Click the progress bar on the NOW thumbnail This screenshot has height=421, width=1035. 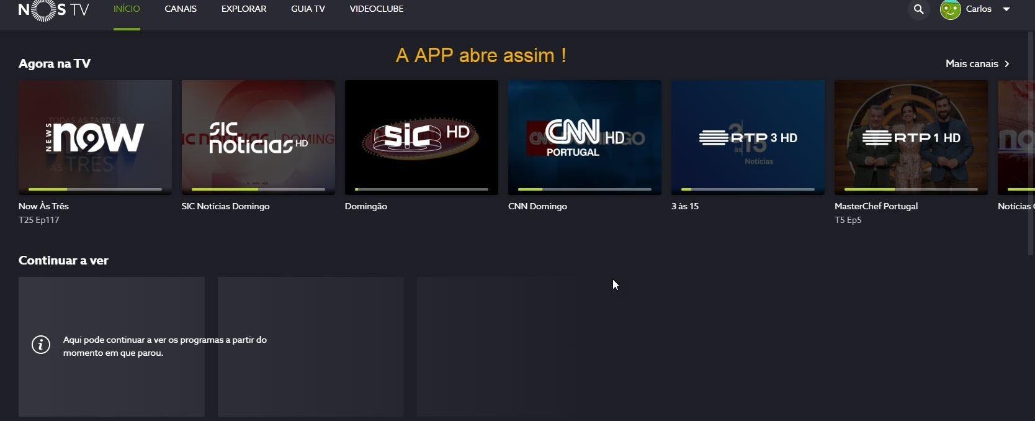[x=95, y=189]
